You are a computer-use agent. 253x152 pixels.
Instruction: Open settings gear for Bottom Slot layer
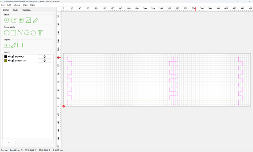click(x=44, y=61)
